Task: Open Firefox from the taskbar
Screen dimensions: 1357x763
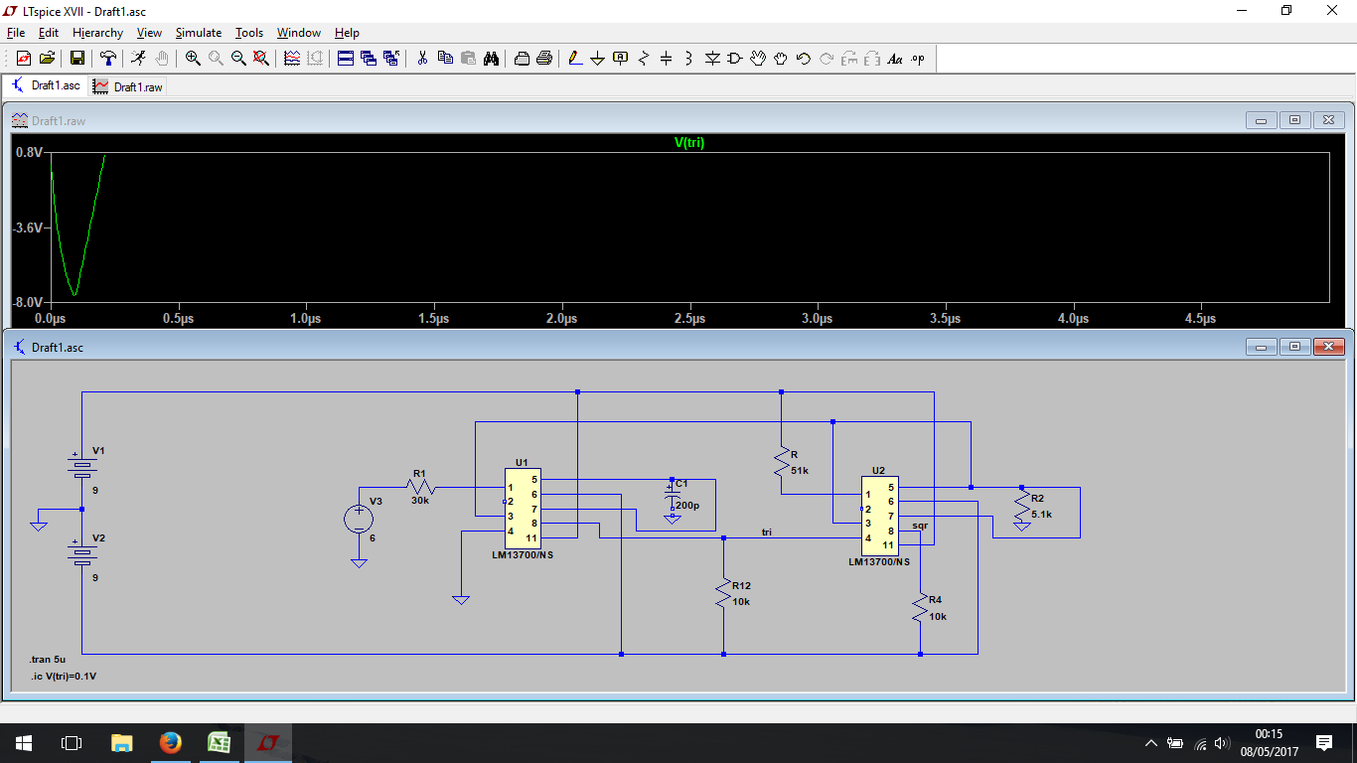Action: pyautogui.click(x=170, y=743)
